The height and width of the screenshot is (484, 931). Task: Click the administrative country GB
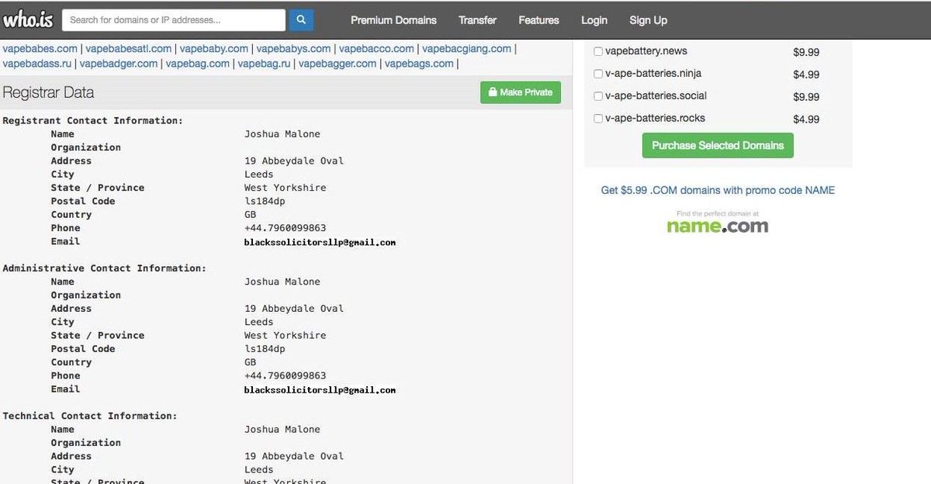(x=251, y=362)
